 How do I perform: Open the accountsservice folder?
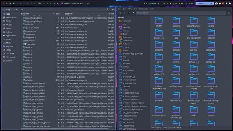click(194, 22)
